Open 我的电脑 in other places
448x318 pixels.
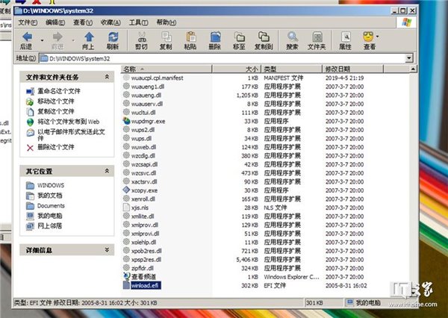50,216
